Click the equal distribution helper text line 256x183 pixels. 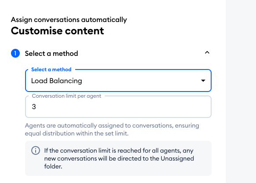click(77, 134)
